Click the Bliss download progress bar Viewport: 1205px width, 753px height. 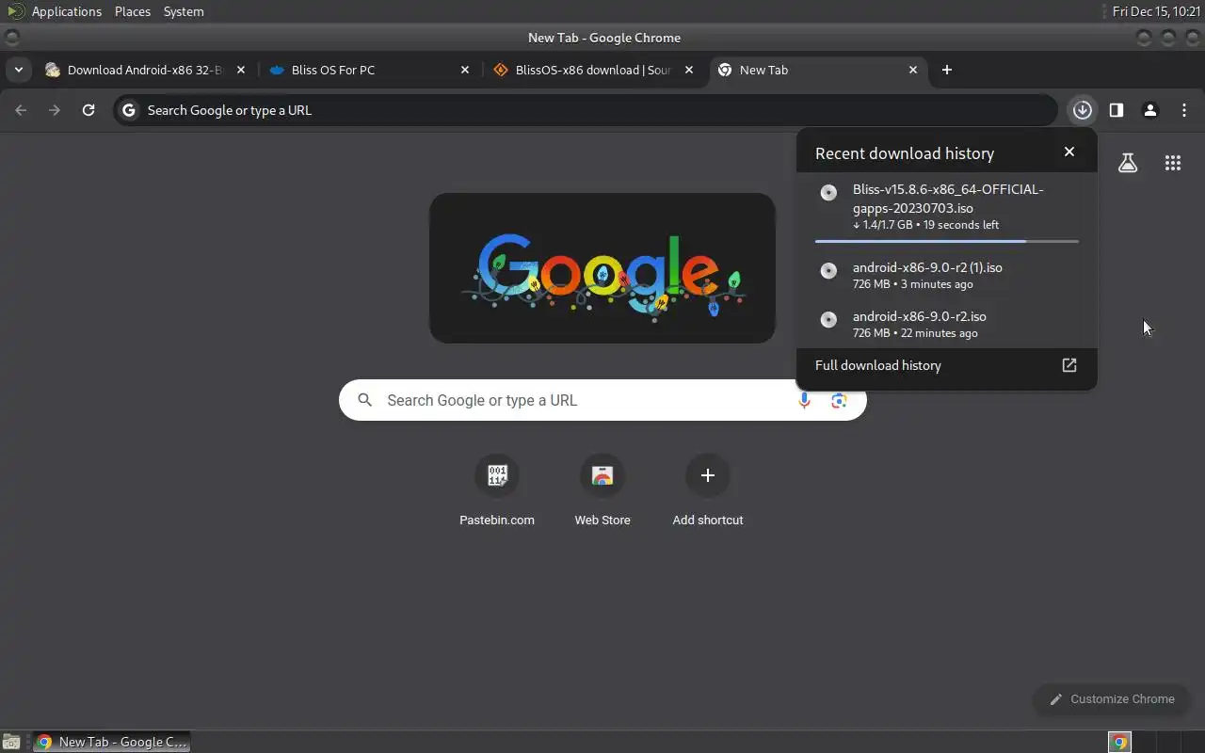(947, 242)
